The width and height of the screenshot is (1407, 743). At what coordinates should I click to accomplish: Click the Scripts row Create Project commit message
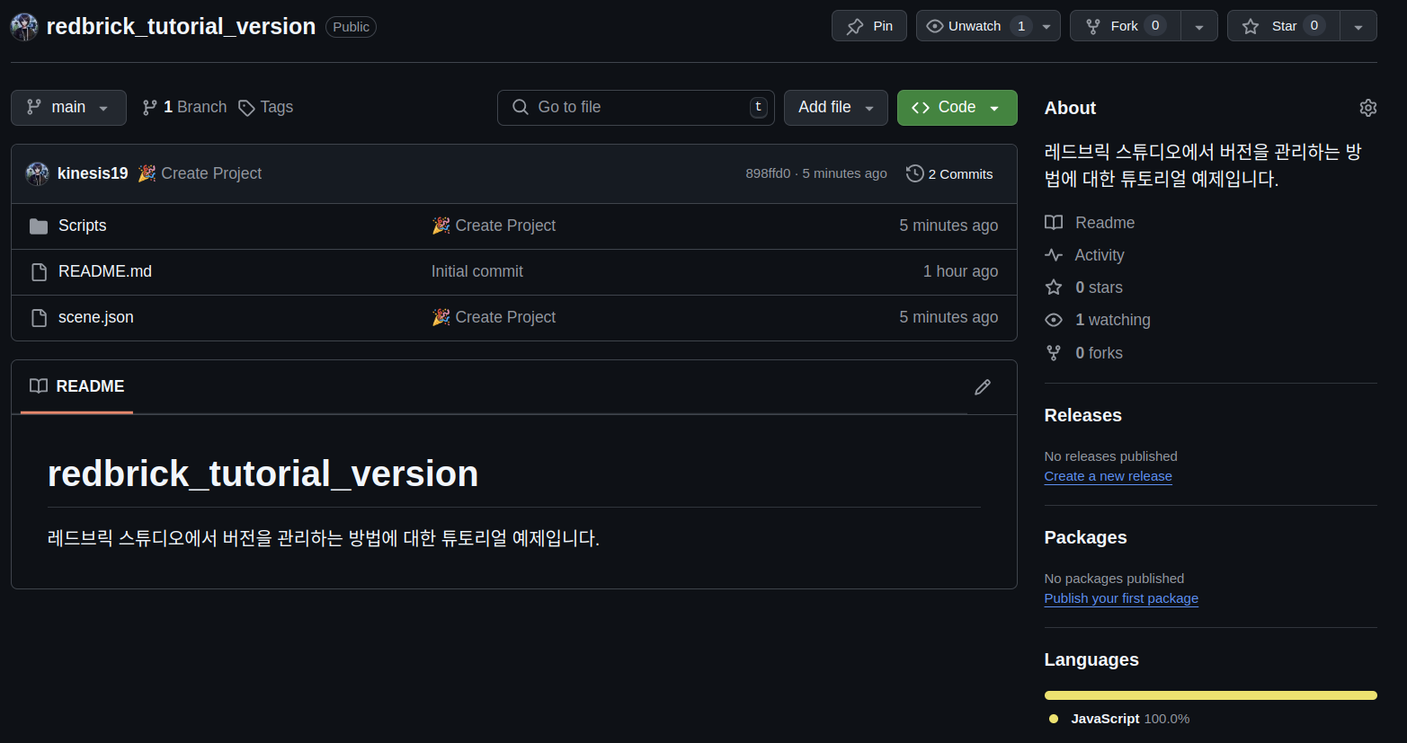pyautogui.click(x=505, y=226)
